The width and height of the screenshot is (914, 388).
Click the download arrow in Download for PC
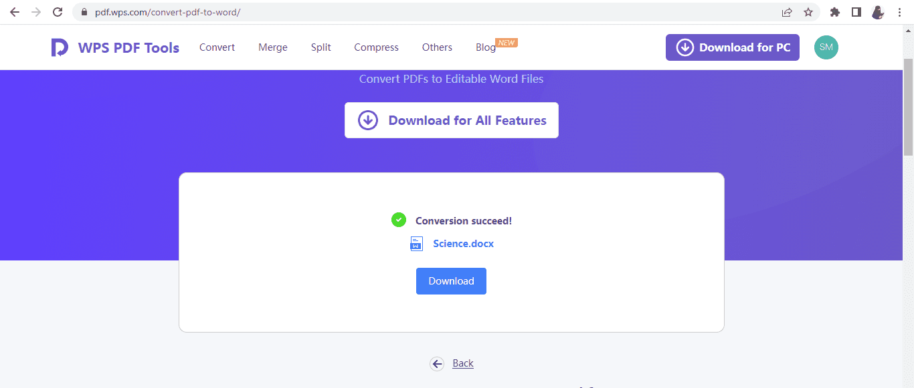[684, 47]
